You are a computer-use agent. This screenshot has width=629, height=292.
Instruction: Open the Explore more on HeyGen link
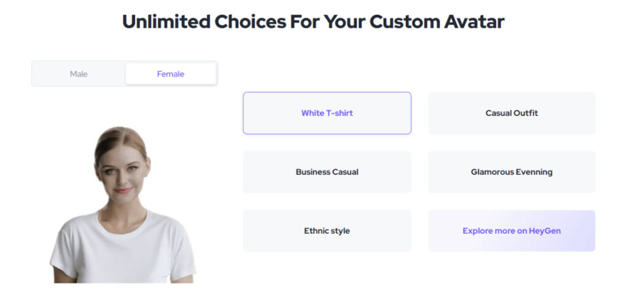pyautogui.click(x=512, y=231)
